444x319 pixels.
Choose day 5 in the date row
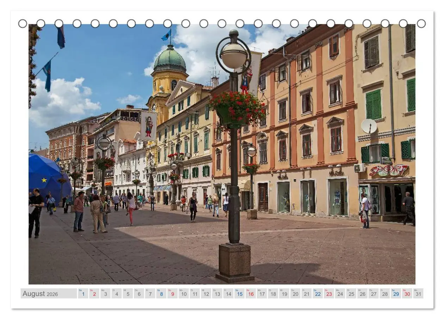[x=128, y=293]
